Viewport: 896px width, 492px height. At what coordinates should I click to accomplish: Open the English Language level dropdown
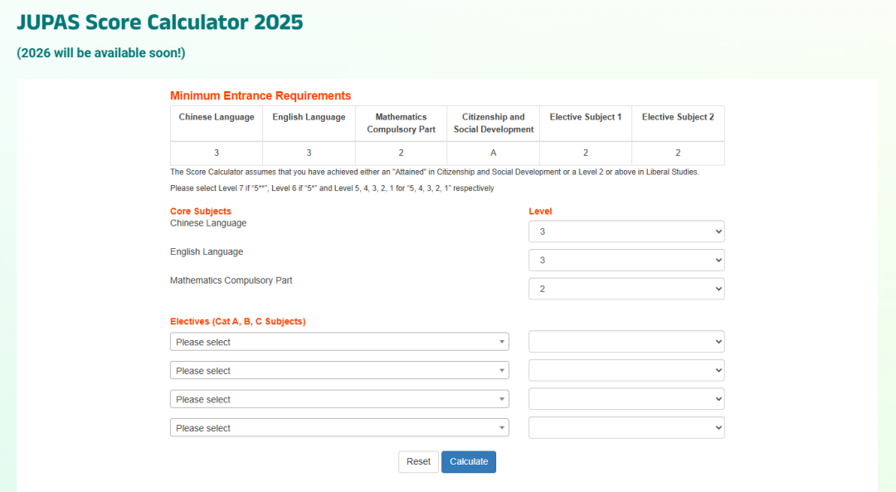point(626,261)
